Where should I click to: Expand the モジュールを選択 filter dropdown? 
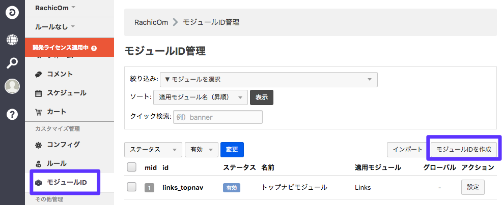[268, 80]
